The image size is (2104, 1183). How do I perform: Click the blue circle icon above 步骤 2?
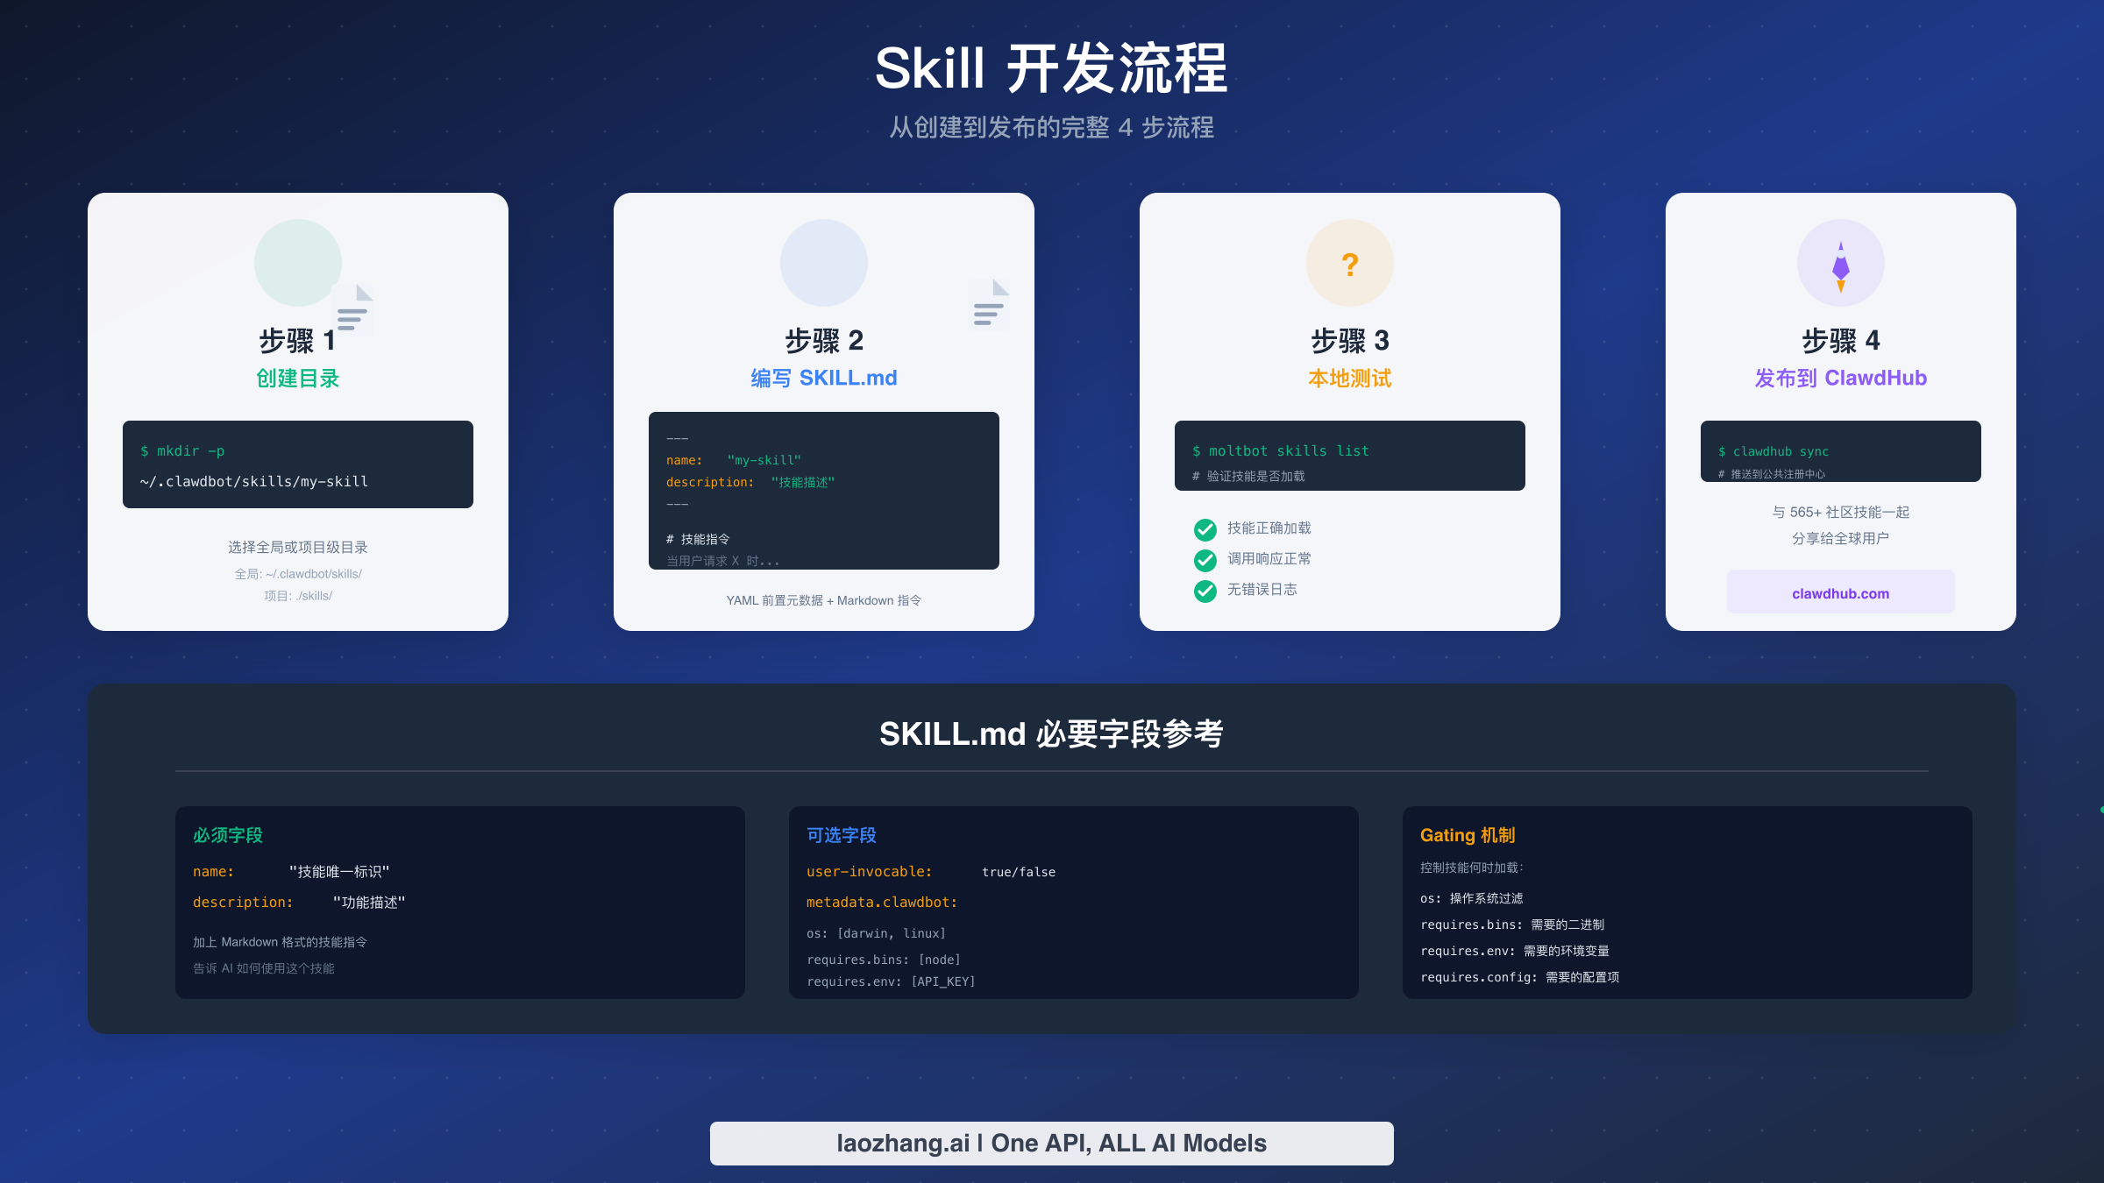[823, 261]
